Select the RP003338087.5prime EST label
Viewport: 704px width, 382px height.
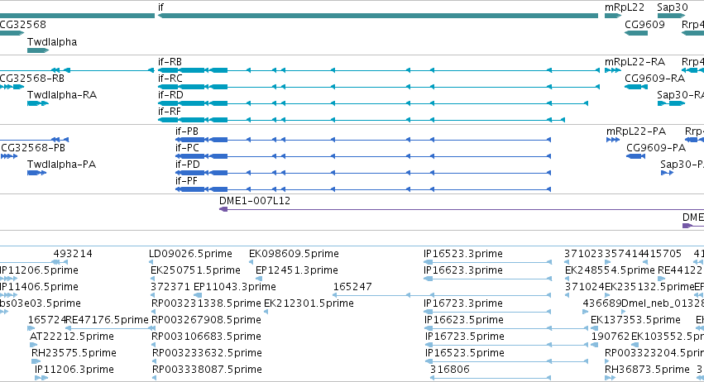207,370
